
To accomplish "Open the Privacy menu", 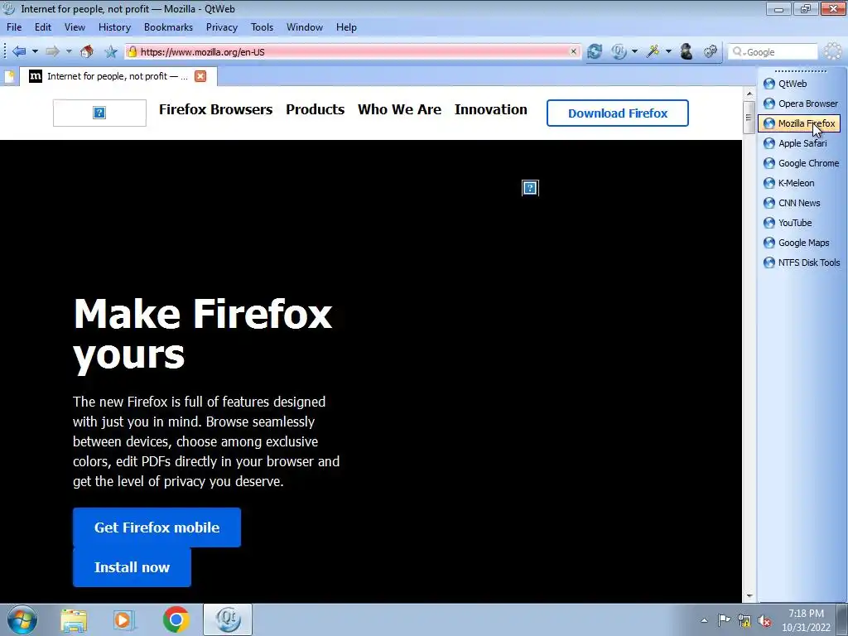I will coord(222,27).
